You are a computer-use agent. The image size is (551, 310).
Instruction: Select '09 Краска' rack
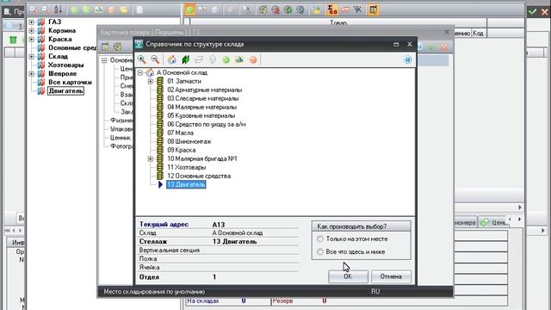pos(182,150)
